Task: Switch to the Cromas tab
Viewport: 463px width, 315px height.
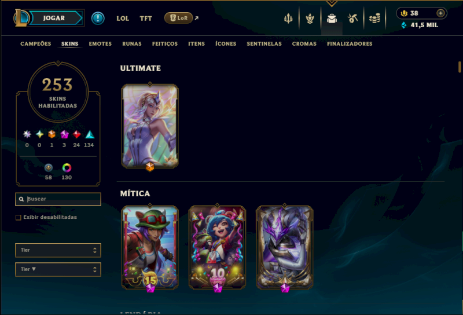Action: [x=304, y=44]
